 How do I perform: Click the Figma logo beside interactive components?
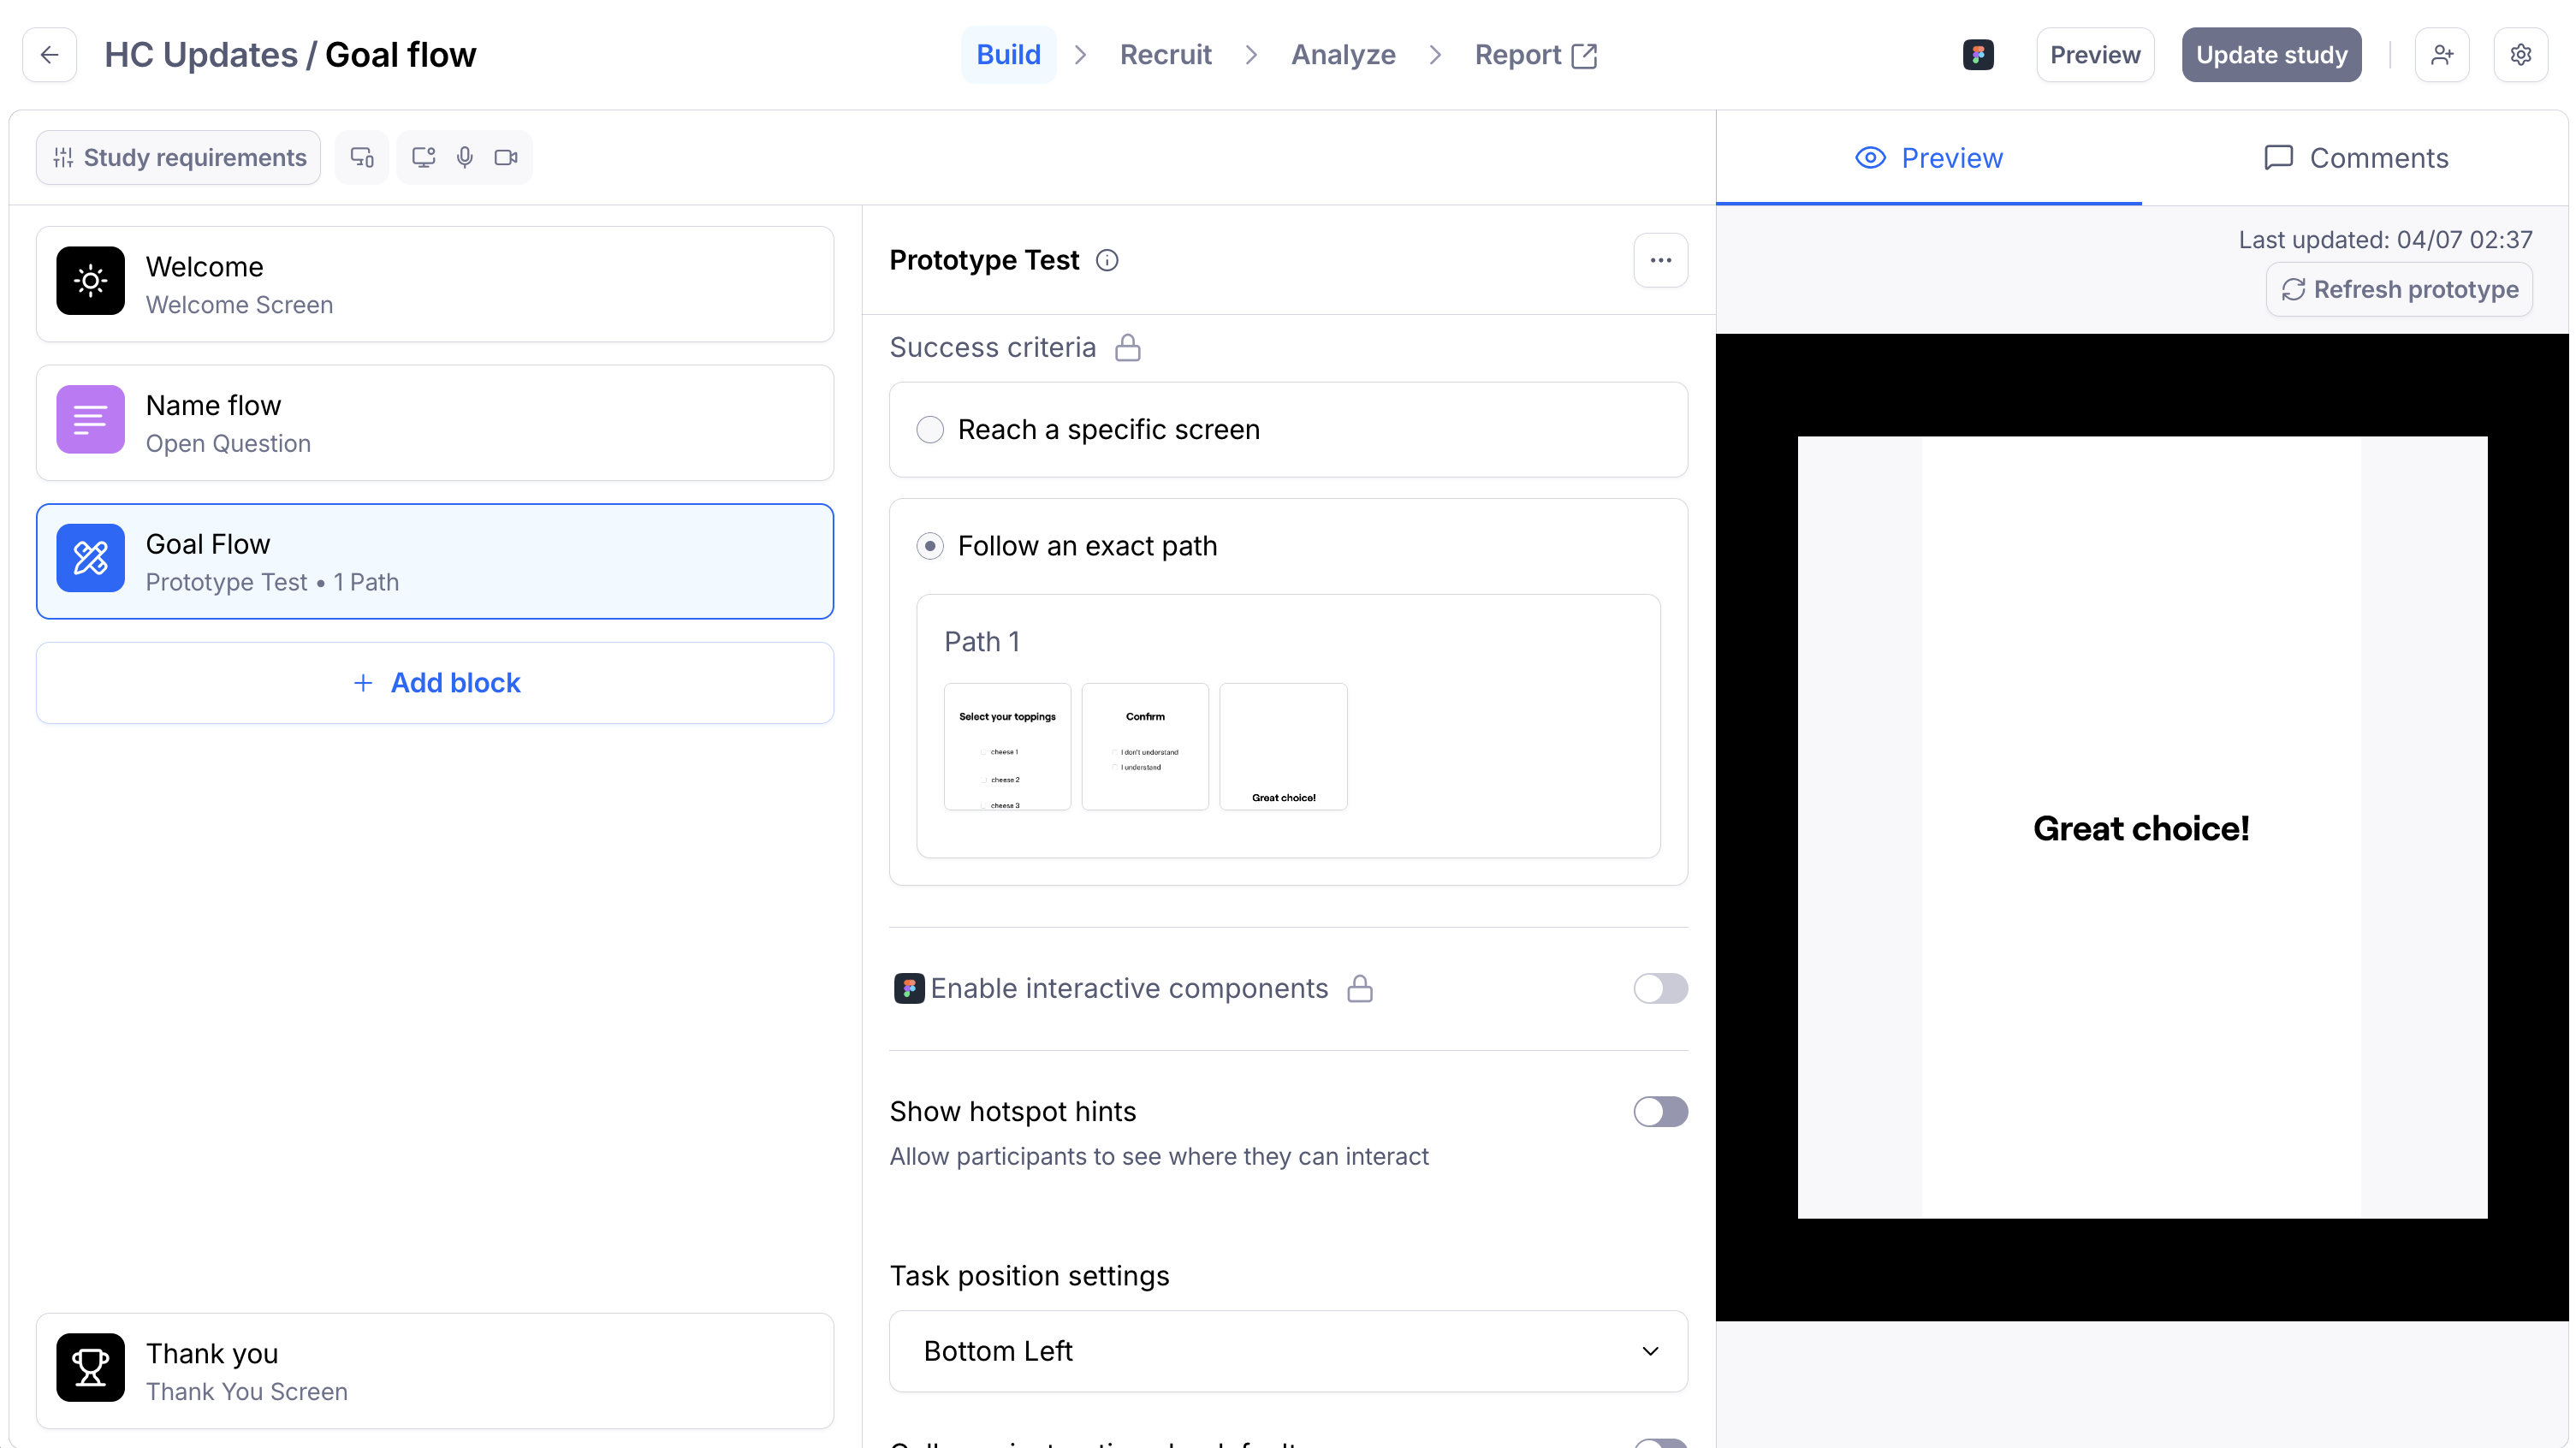click(909, 989)
